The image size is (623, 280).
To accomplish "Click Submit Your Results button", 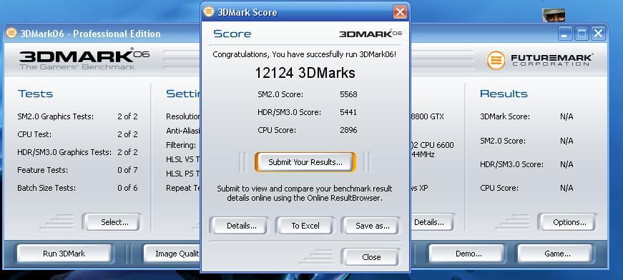I will pos(305,162).
